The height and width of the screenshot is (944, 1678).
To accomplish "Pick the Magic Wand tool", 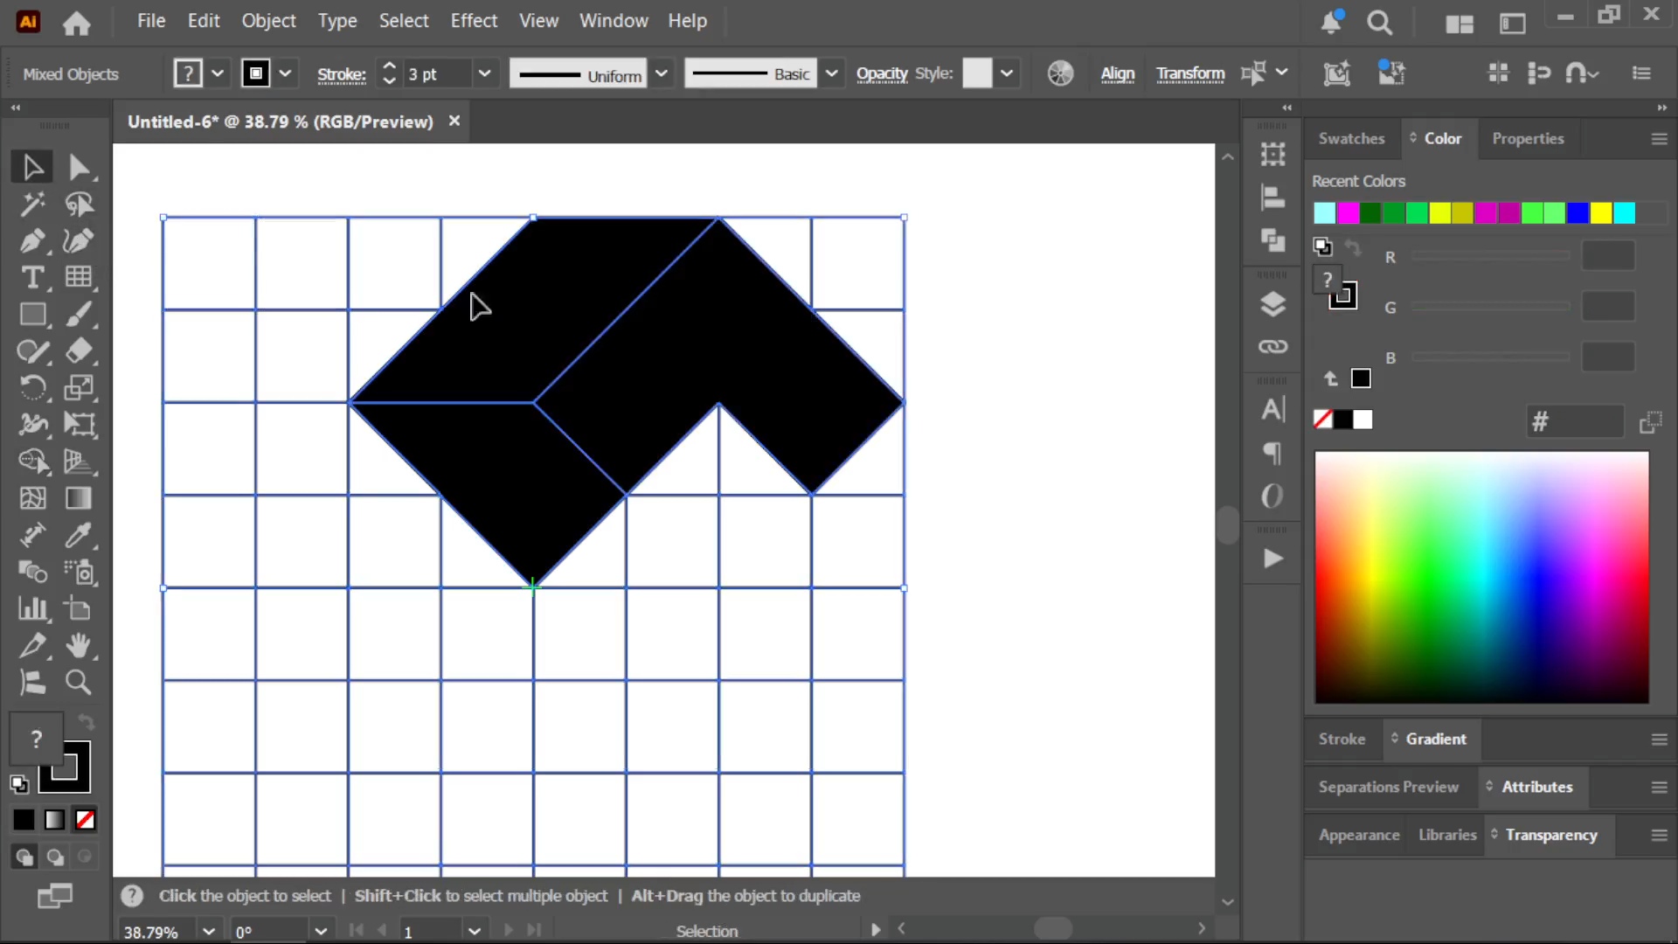I will (32, 205).
